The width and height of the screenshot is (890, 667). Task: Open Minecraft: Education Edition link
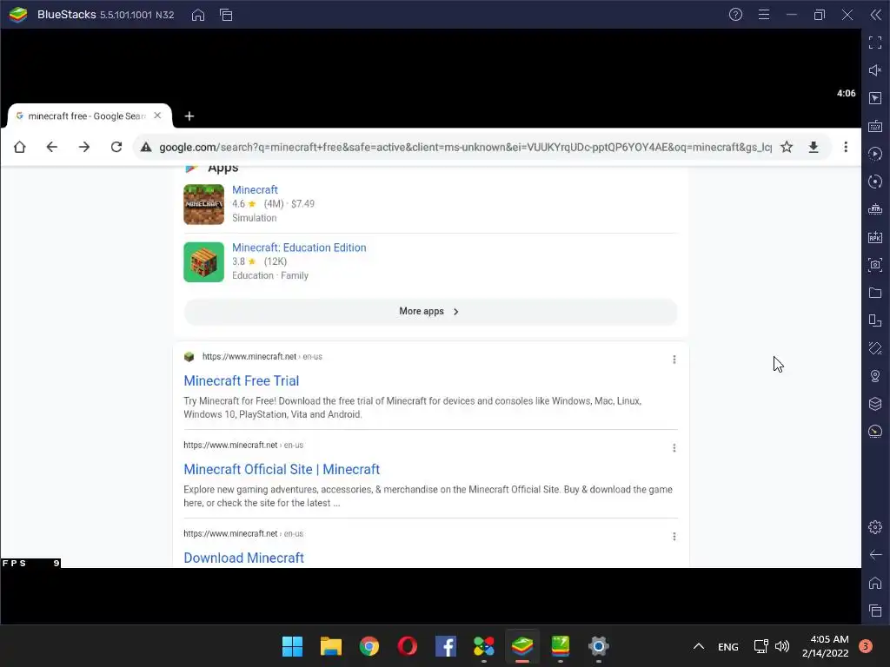tap(299, 248)
